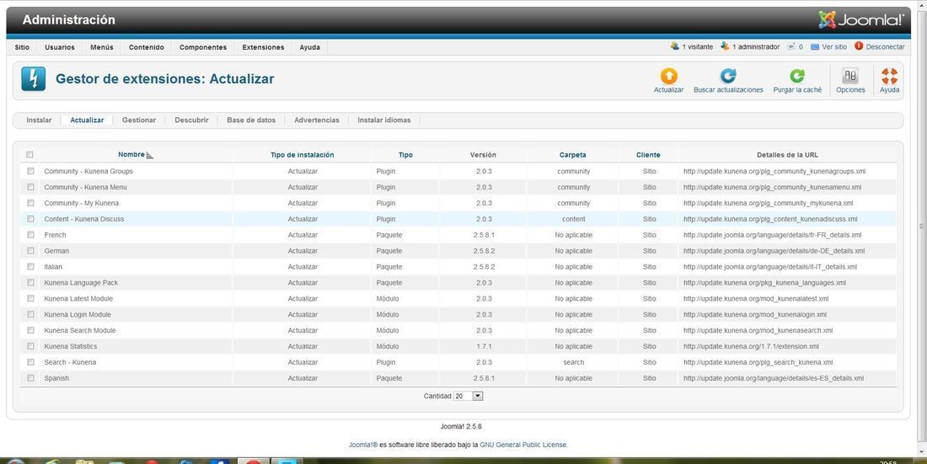Click the Ver sitio link

point(834,46)
